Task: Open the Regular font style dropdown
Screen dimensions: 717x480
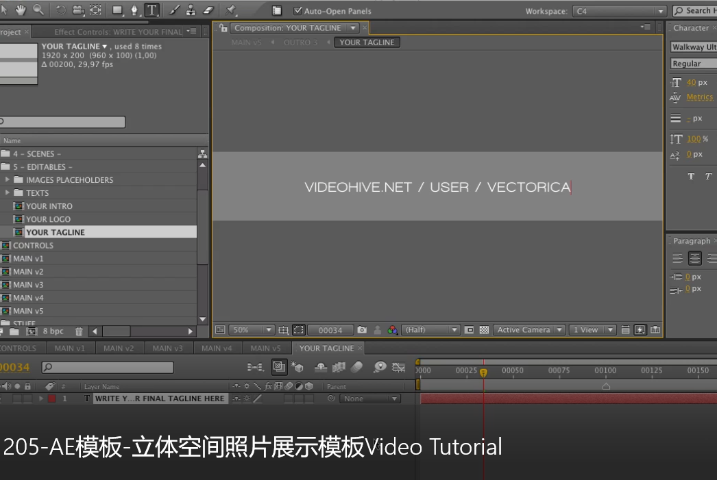Action: [694, 64]
